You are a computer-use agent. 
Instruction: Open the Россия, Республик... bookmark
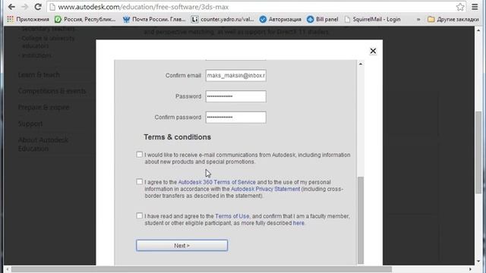click(85, 19)
